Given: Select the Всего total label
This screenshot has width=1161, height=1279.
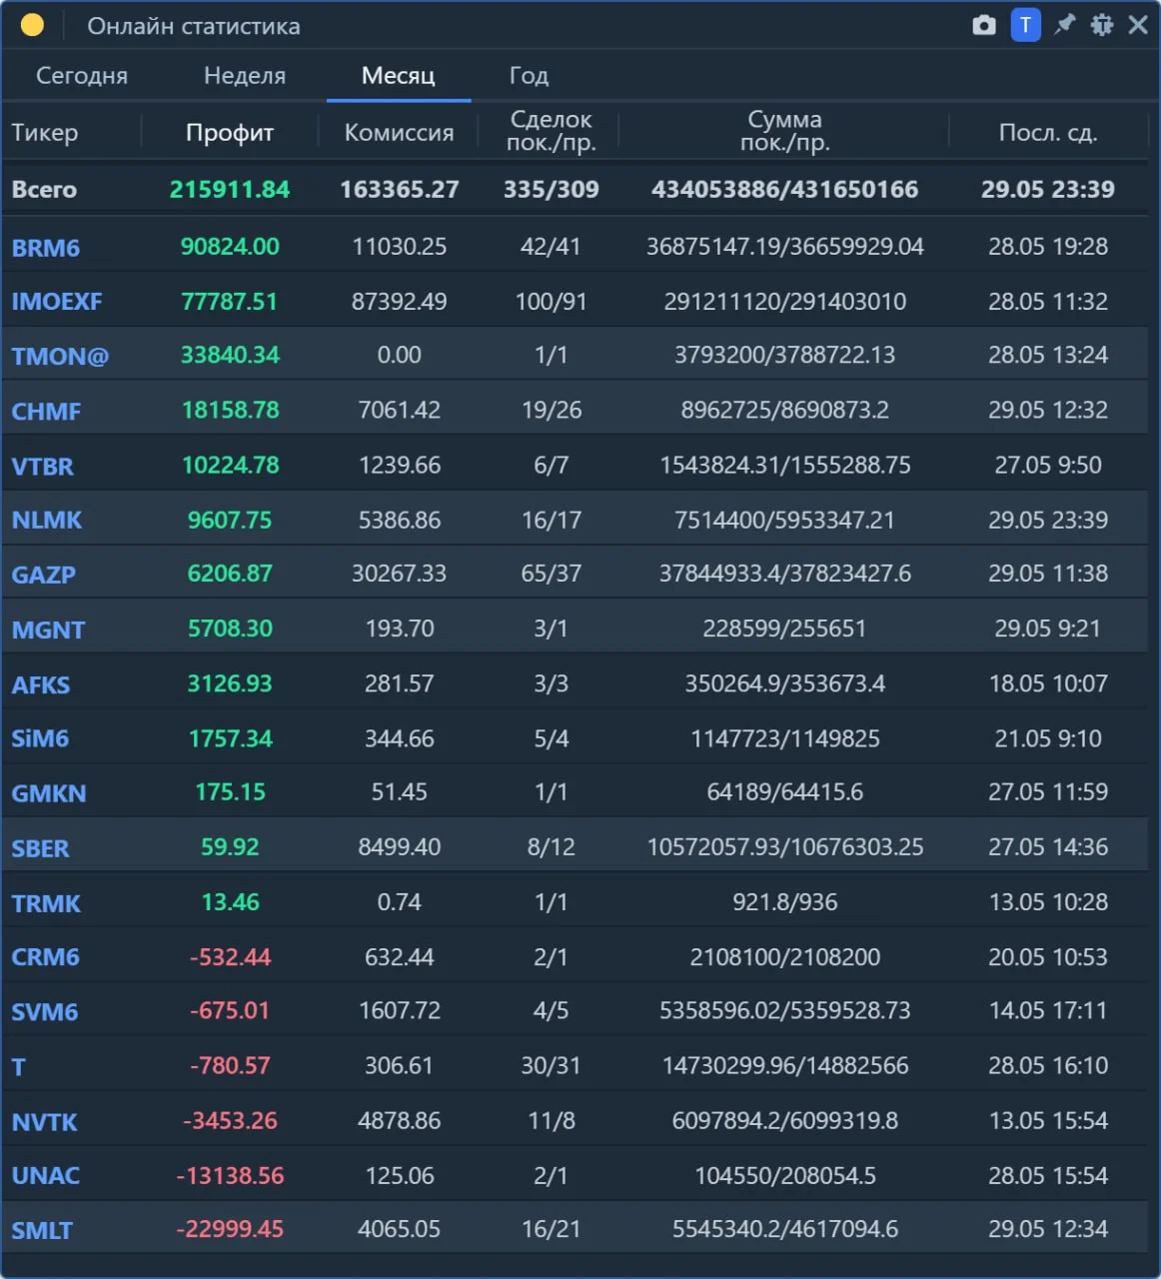Looking at the screenshot, I should tap(44, 190).
